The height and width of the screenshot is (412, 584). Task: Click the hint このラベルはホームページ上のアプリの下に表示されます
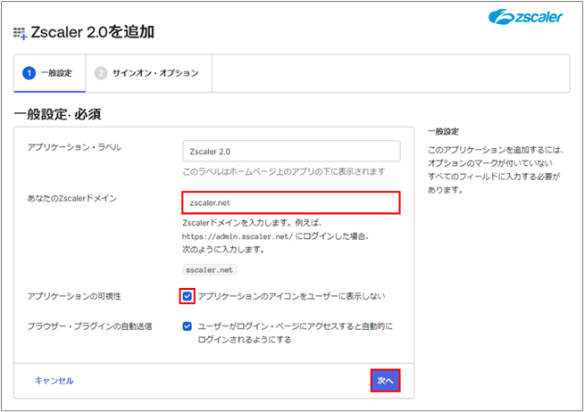coord(284,172)
